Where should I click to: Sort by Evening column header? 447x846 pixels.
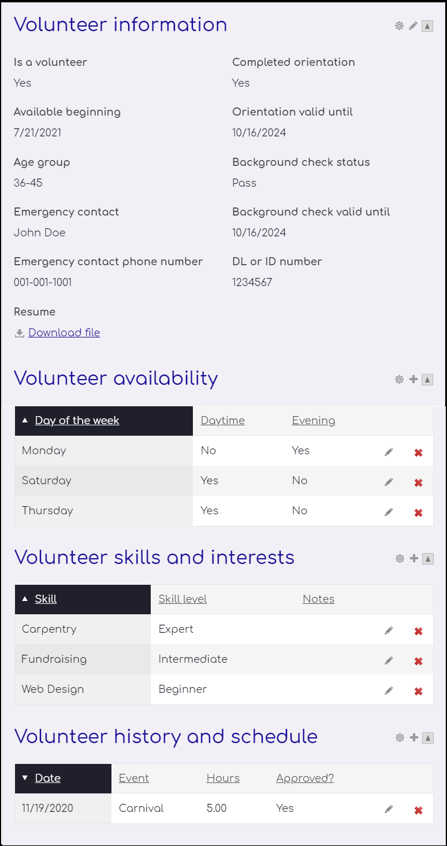coord(314,420)
